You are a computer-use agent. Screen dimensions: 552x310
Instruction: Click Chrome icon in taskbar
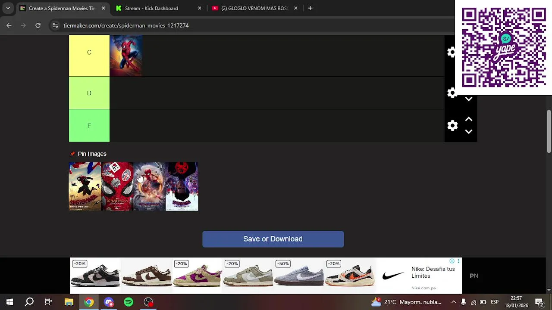89,302
